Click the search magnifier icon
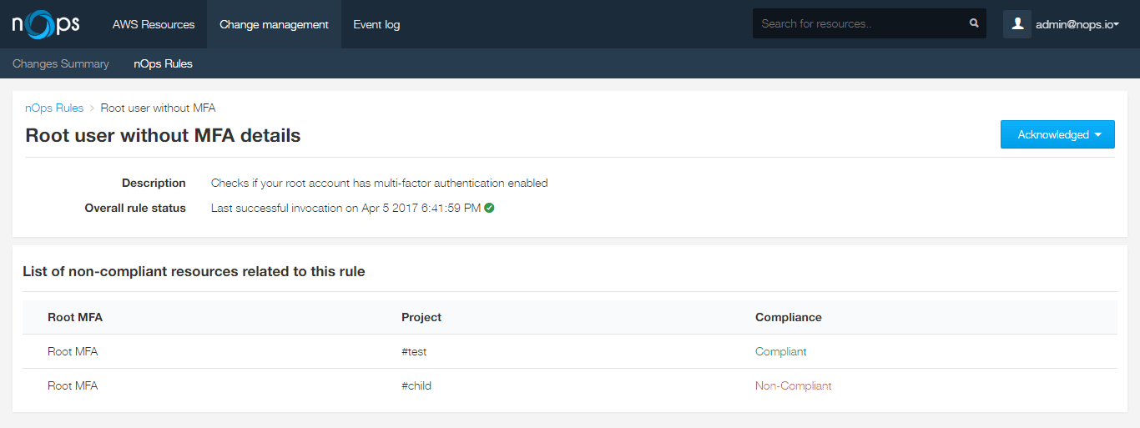Screen dimensions: 1140x428 pyautogui.click(x=974, y=23)
